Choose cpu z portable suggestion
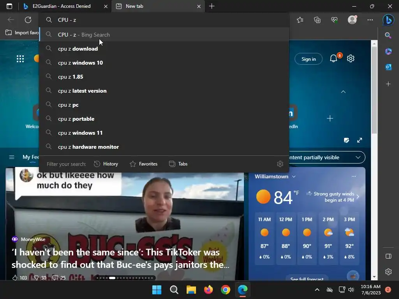The width and height of the screenshot is (399, 299). pyautogui.click(x=164, y=119)
